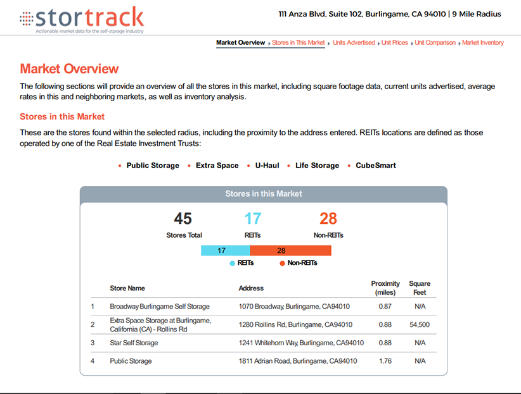Click the CubeSmart REIT bullet item

coord(376,166)
